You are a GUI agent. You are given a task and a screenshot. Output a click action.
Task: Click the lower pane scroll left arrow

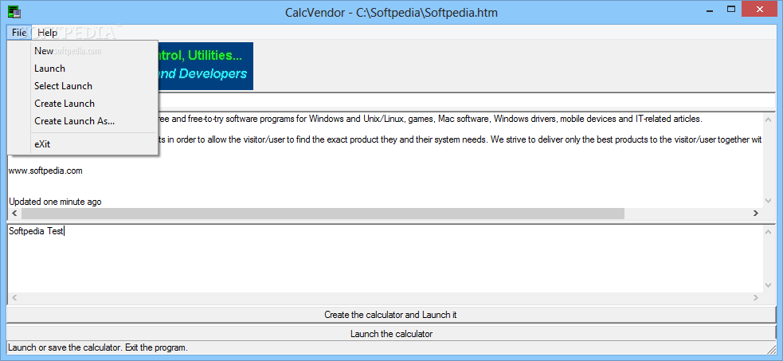(14, 298)
